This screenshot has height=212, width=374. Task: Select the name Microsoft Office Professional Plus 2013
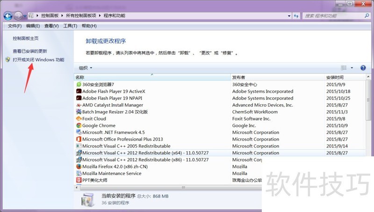[x=122, y=139]
